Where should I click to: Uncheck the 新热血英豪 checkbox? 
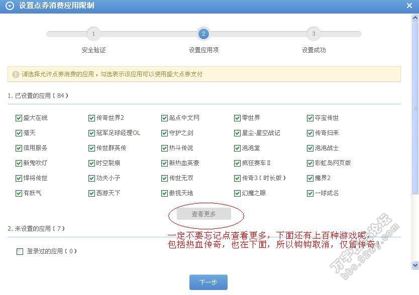click(164, 163)
